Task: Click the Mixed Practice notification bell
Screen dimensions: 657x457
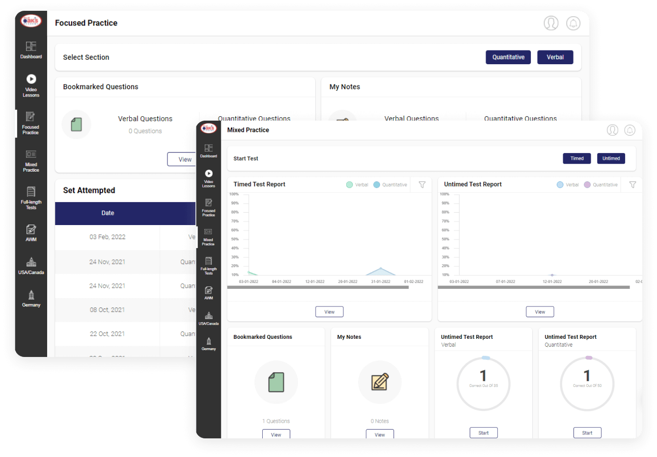Action: pos(630,130)
